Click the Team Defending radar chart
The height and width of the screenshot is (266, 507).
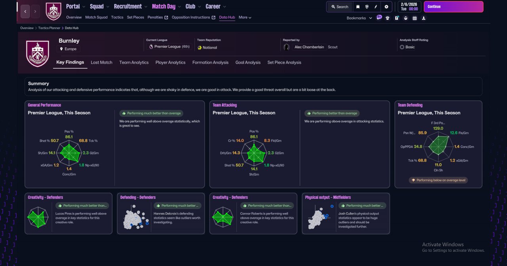438,146
